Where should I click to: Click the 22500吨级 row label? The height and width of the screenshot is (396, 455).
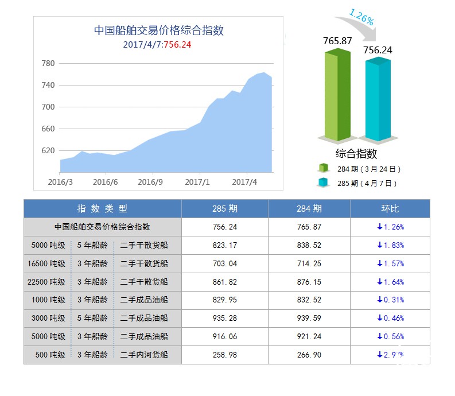pyautogui.click(x=46, y=282)
